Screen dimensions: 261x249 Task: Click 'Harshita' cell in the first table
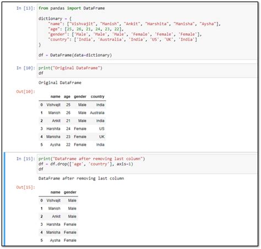pos(53,129)
